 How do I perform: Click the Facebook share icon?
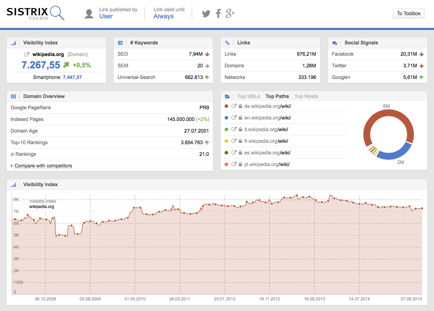(218, 14)
